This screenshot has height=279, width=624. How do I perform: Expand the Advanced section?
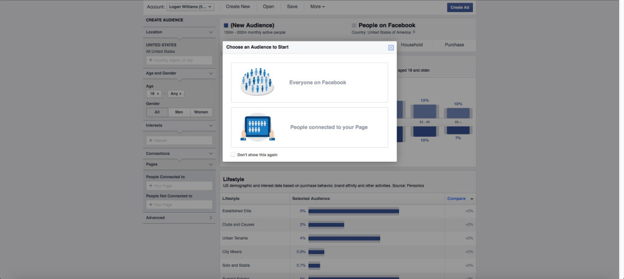(210, 218)
